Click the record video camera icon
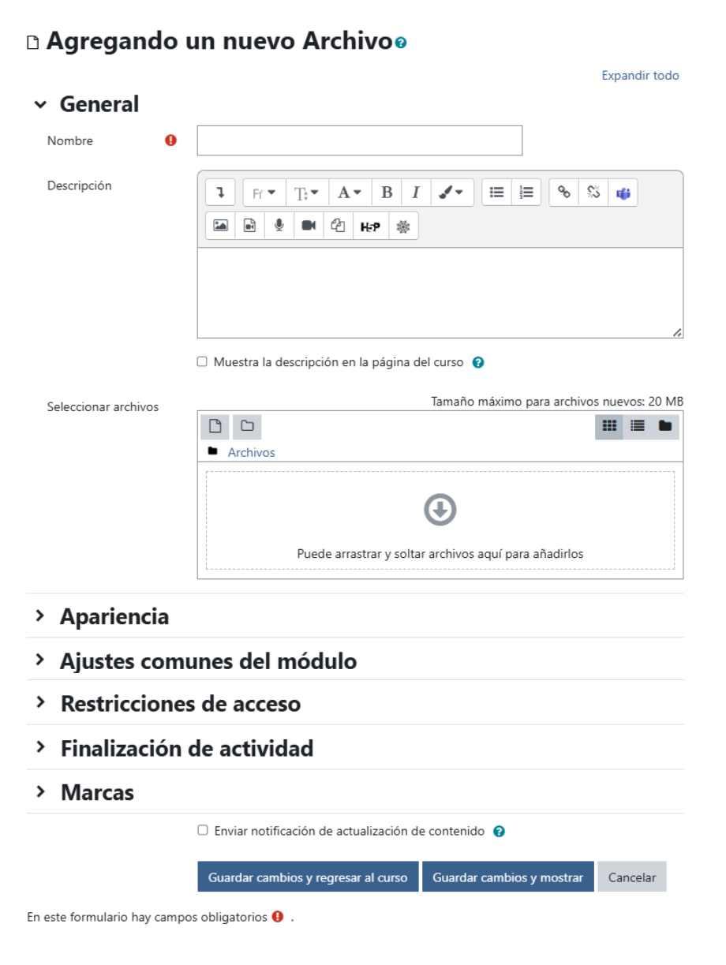The height and width of the screenshot is (965, 726). [309, 226]
